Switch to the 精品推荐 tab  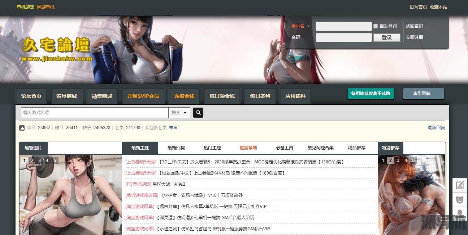coord(357,148)
